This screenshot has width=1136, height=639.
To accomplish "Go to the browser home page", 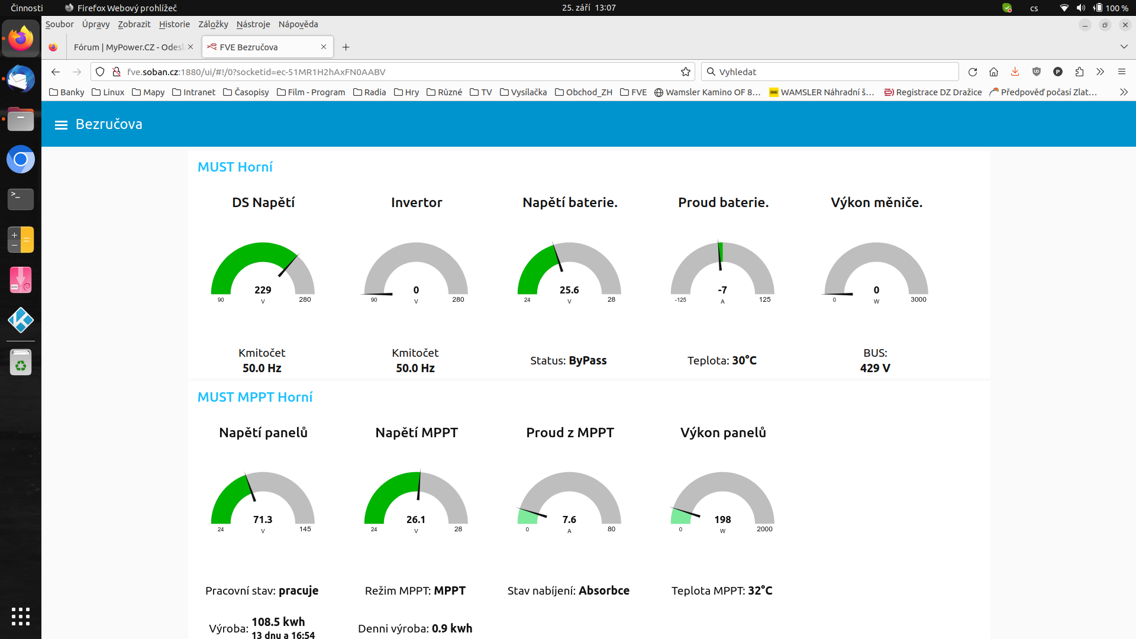I will (993, 72).
